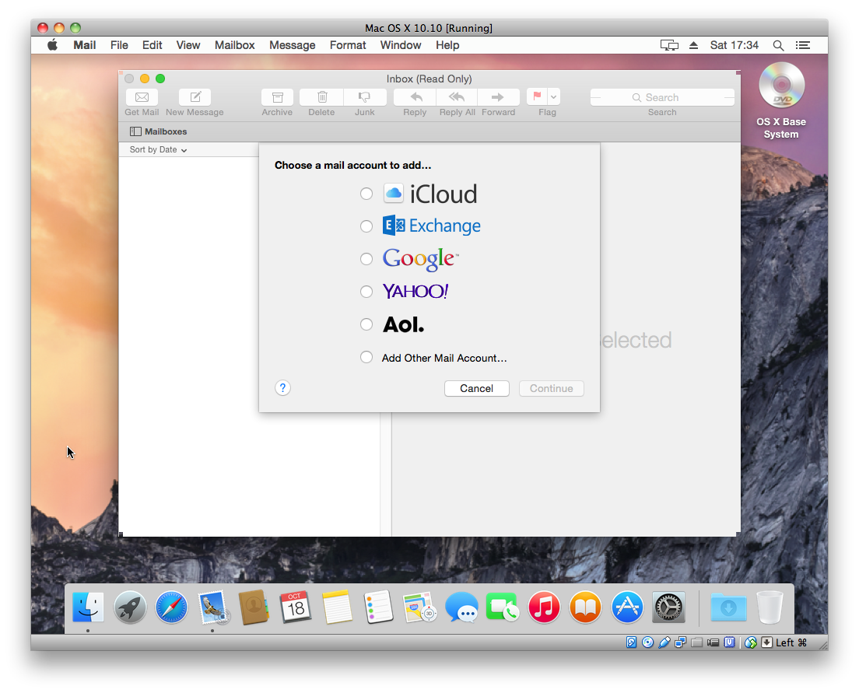Open Notes in the Dock

point(337,607)
